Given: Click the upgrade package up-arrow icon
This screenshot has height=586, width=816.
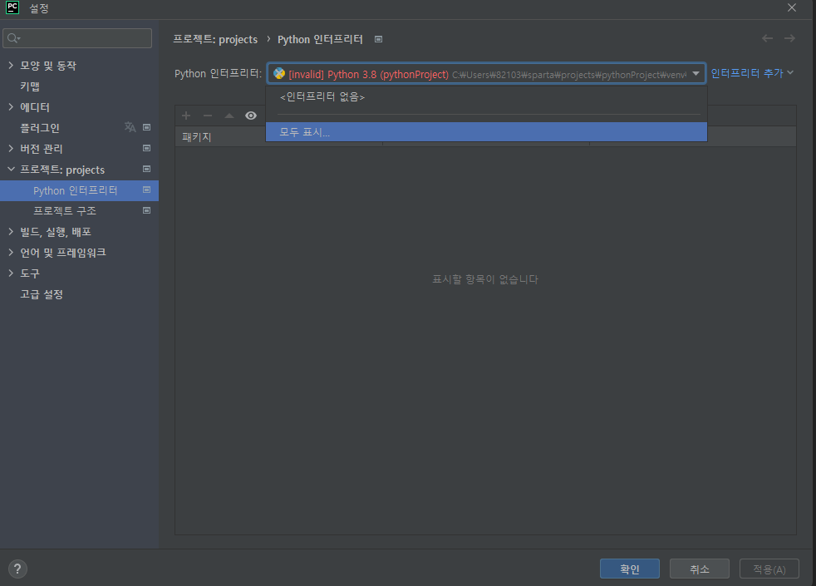Looking at the screenshot, I should (x=229, y=116).
